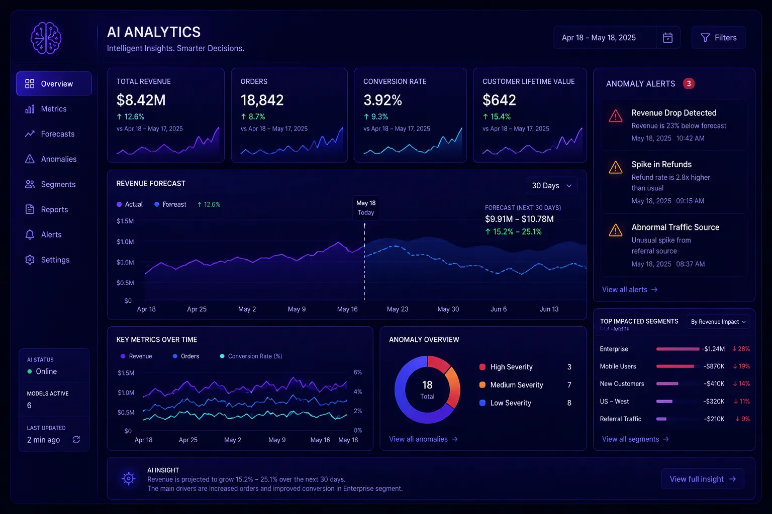
Task: Open the Customer Lifetime Value card
Action: coord(530,115)
